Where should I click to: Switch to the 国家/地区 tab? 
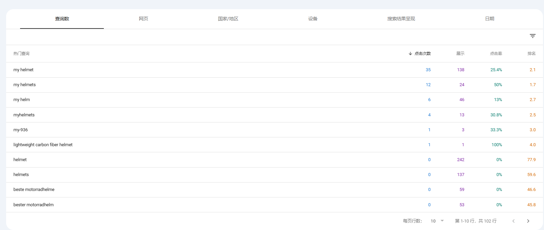pyautogui.click(x=228, y=19)
